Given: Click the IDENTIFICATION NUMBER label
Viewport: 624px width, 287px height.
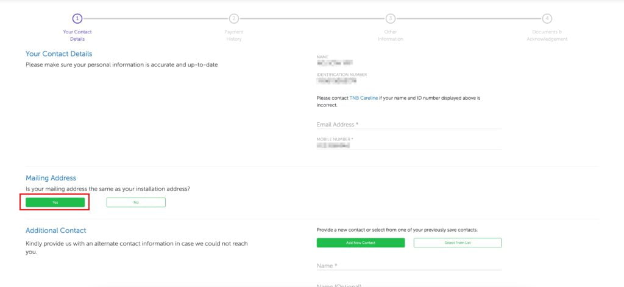Looking at the screenshot, I should click(342, 75).
